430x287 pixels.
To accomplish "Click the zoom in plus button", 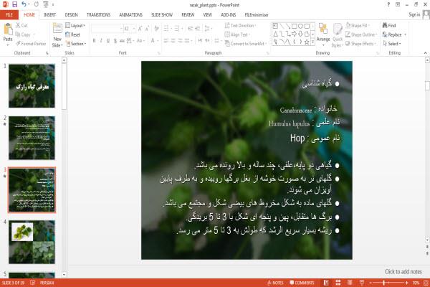I will coord(406,283).
